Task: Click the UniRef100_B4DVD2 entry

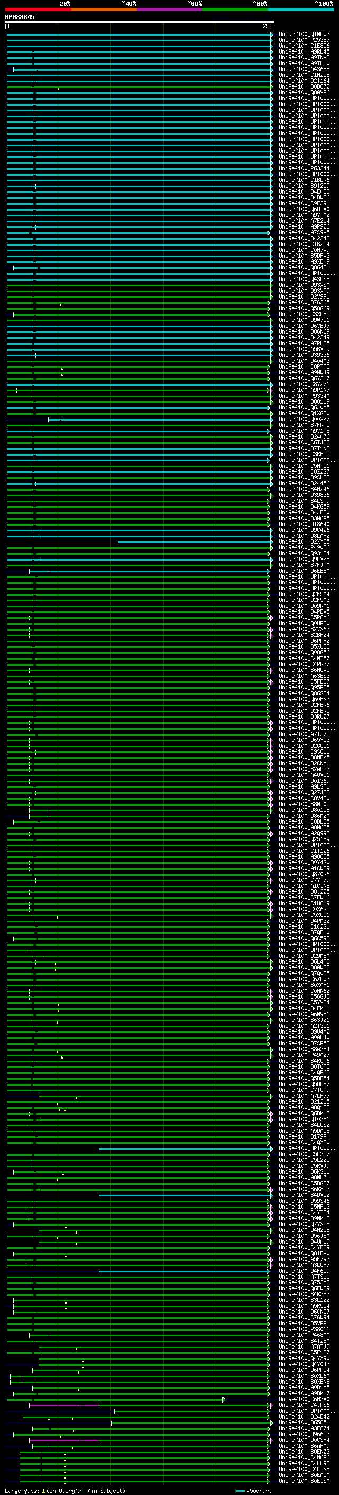Action: coord(304,1195)
